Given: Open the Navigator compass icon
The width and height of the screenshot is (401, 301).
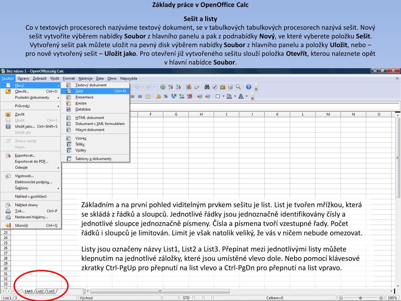Looking at the screenshot, I should coord(215,87).
